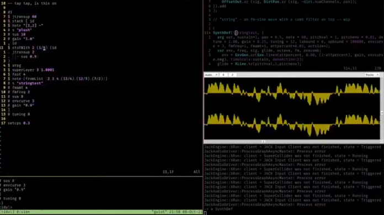Click the 'stutWith 2 (1/8)' line
This screenshot has height=215, width=384.
point(32,48)
